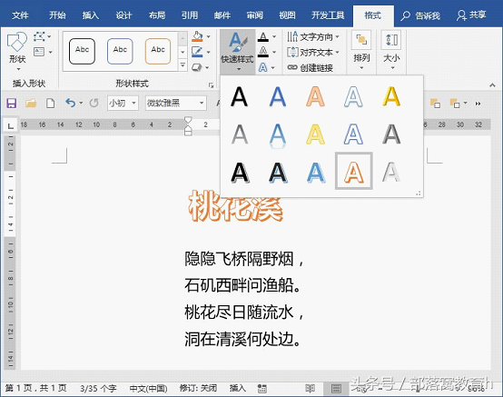Click the tab selector L icon on ruler
This screenshot has height=397, width=503.
pos(11,125)
